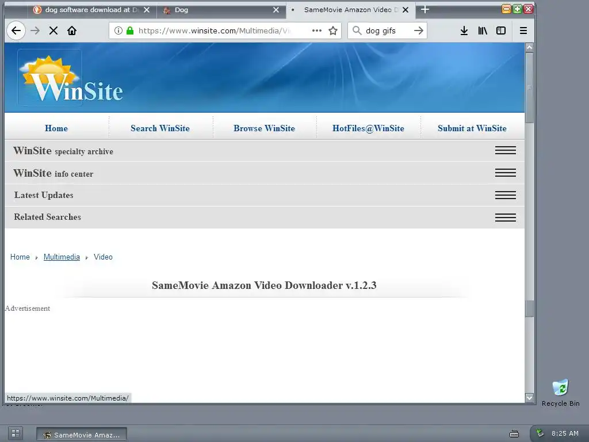Click scrollbar up arrow

point(529,47)
